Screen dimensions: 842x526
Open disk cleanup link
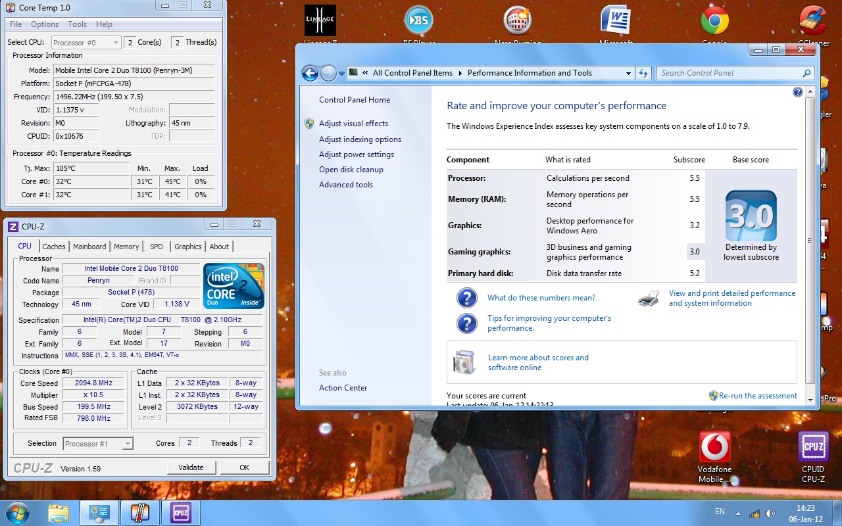point(351,170)
